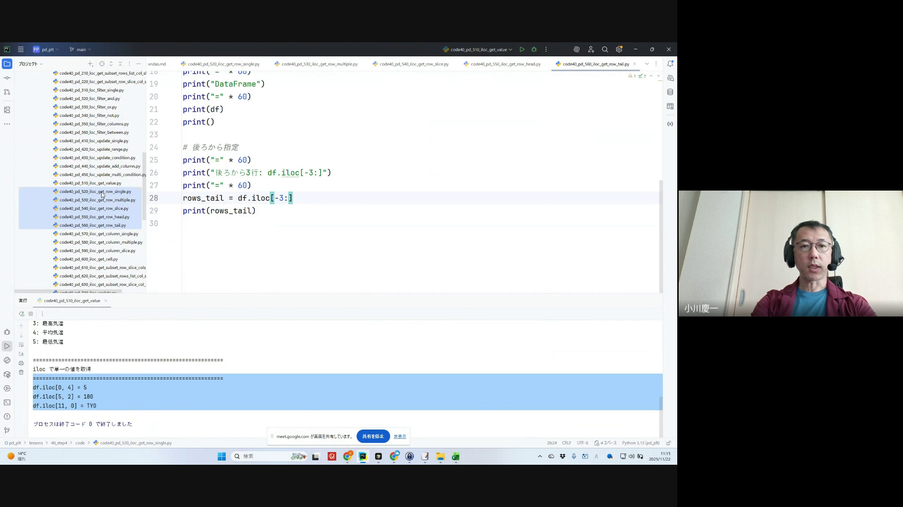Open the Database tool window icon
903x507 pixels.
tap(670, 92)
